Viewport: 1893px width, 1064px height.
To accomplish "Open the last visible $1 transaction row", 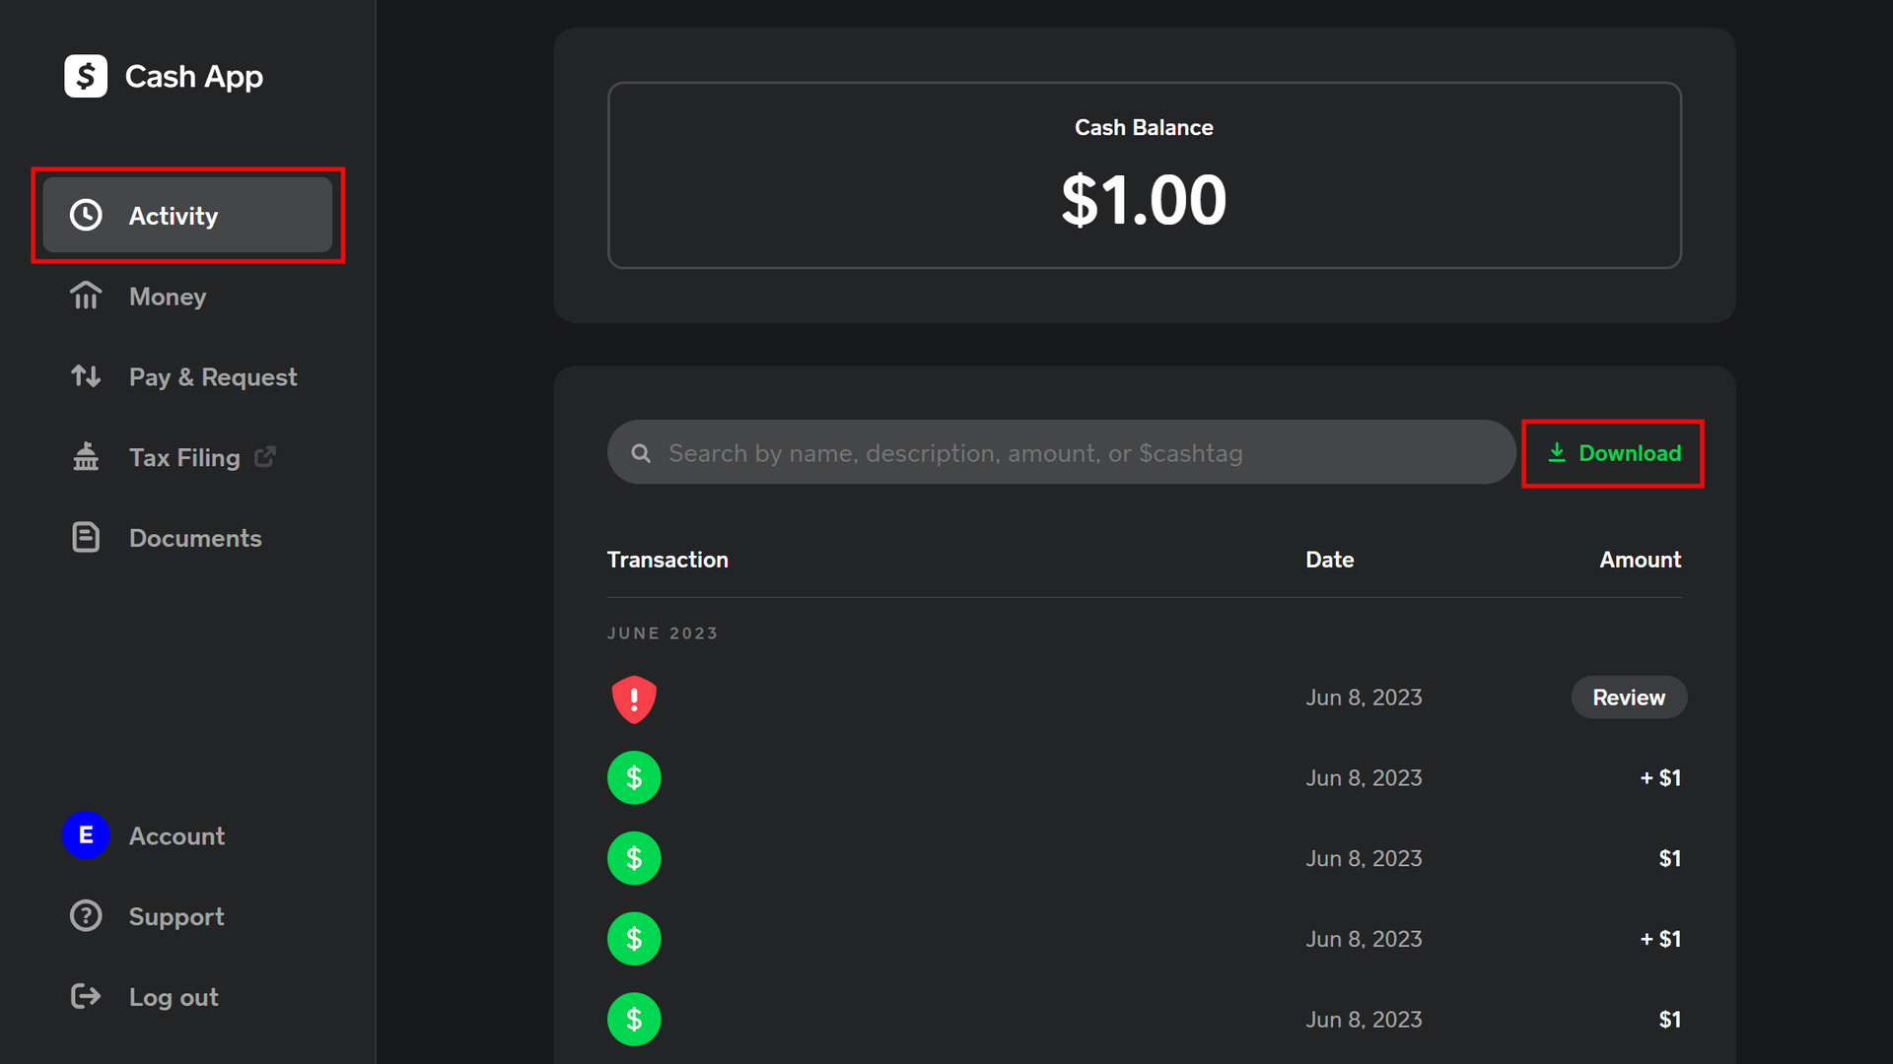I will (634, 1020).
